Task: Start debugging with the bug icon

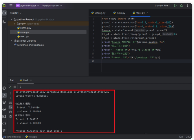Action: [181, 5]
